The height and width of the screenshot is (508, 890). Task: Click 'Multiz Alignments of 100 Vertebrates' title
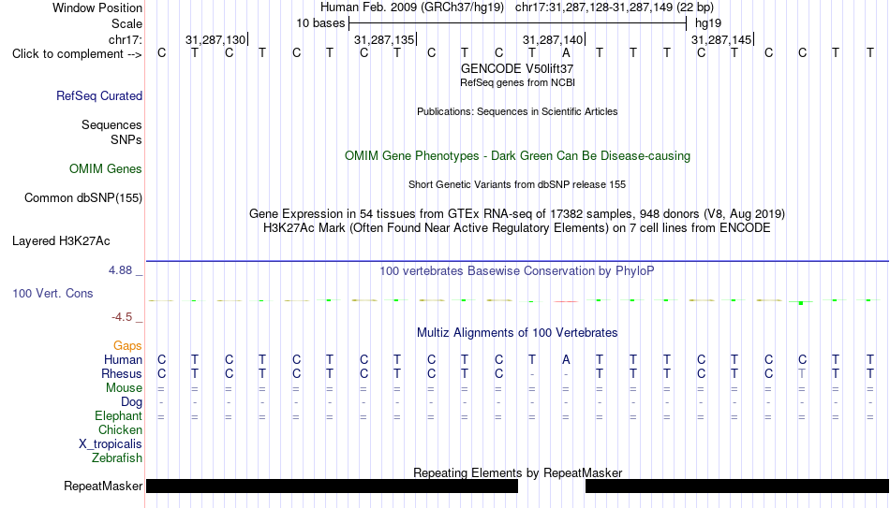coord(517,333)
